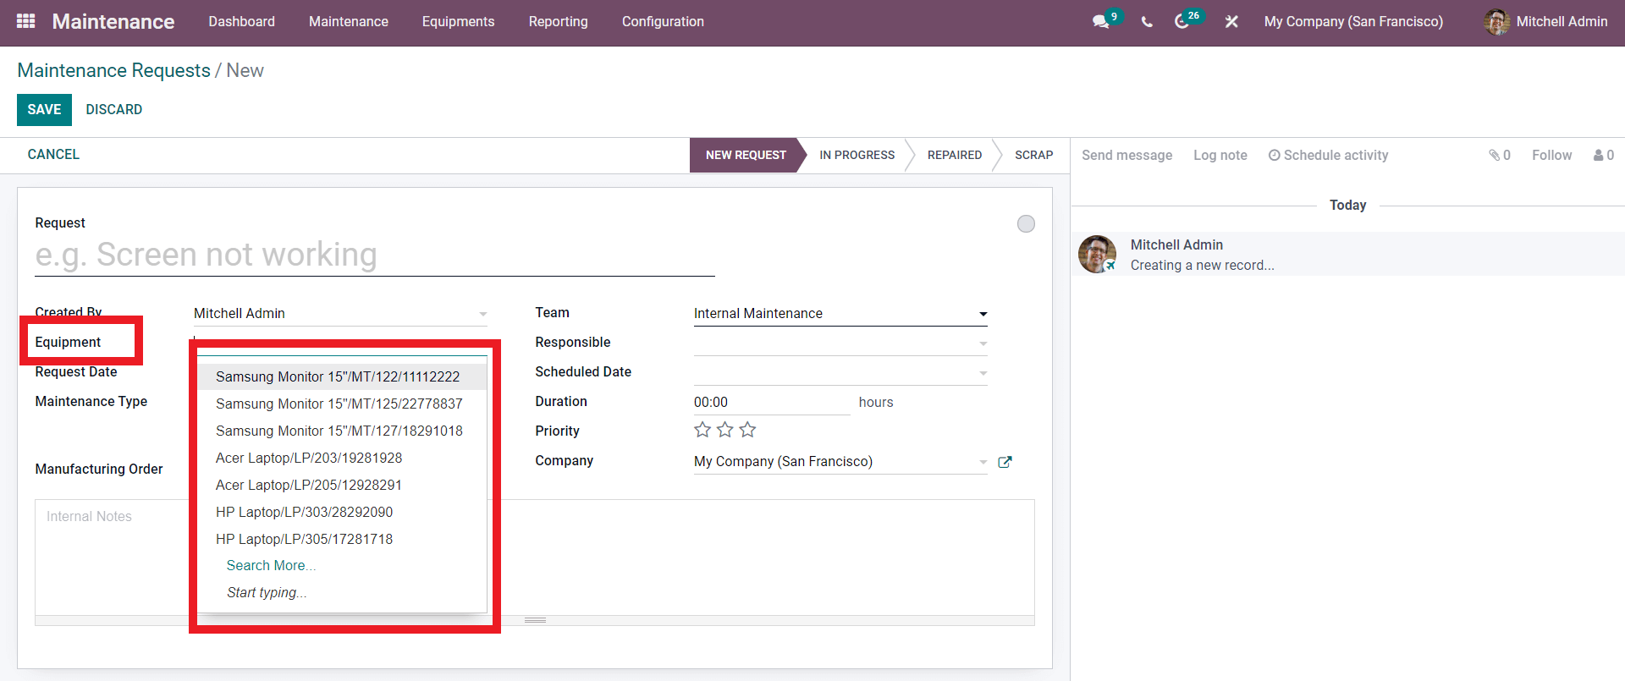Open the Reporting menu
The width and height of the screenshot is (1625, 681).
click(558, 22)
